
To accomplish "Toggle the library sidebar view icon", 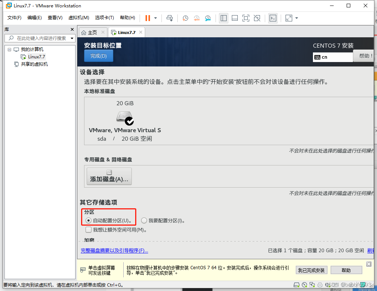I will (224, 18).
